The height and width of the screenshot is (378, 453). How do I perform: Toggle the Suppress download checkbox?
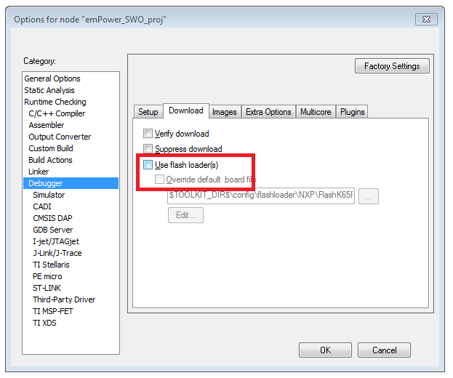click(x=148, y=149)
